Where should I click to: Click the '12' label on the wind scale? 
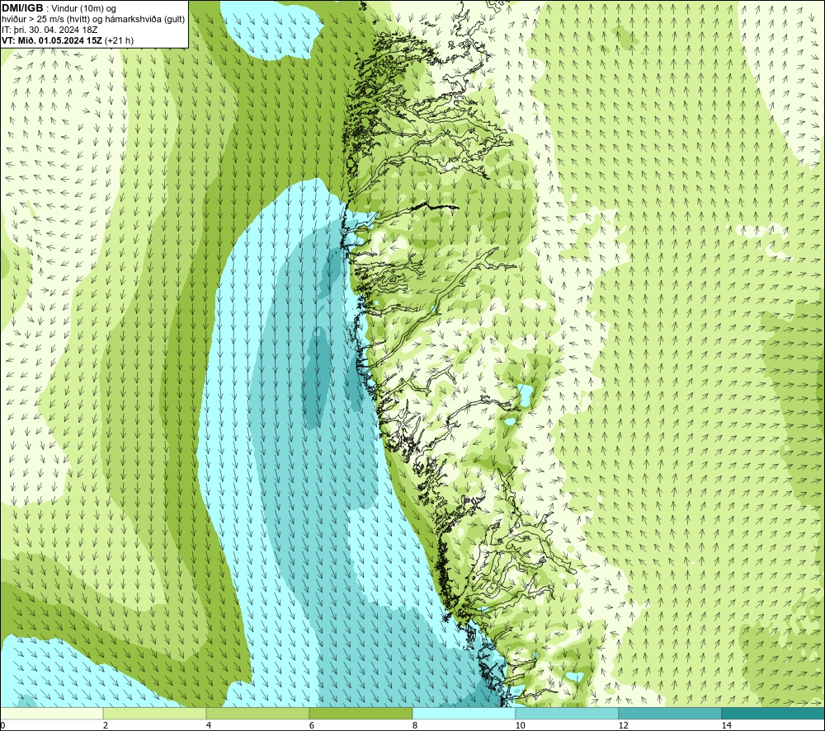(624, 725)
